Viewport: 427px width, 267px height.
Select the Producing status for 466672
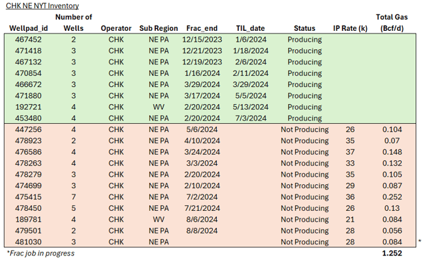[305, 85]
